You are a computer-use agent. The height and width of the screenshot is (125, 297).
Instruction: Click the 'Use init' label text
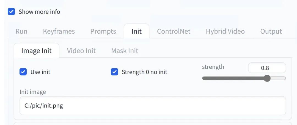click(40, 72)
